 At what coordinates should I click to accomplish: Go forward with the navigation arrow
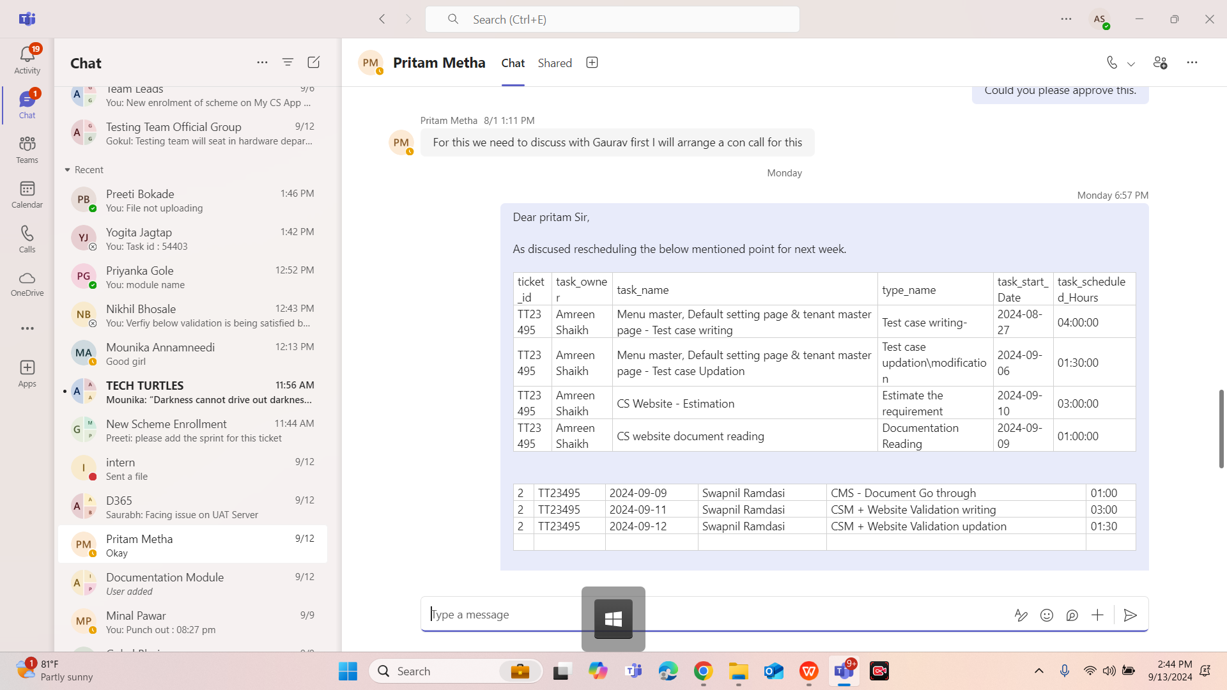408,19
